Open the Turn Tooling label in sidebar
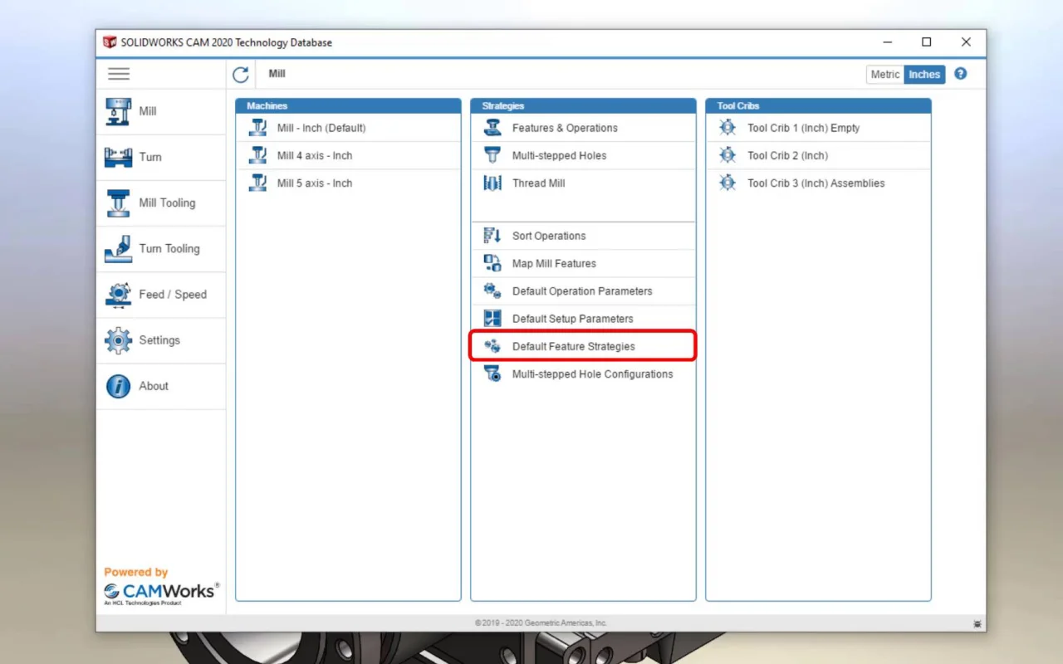The image size is (1063, 664). click(169, 248)
